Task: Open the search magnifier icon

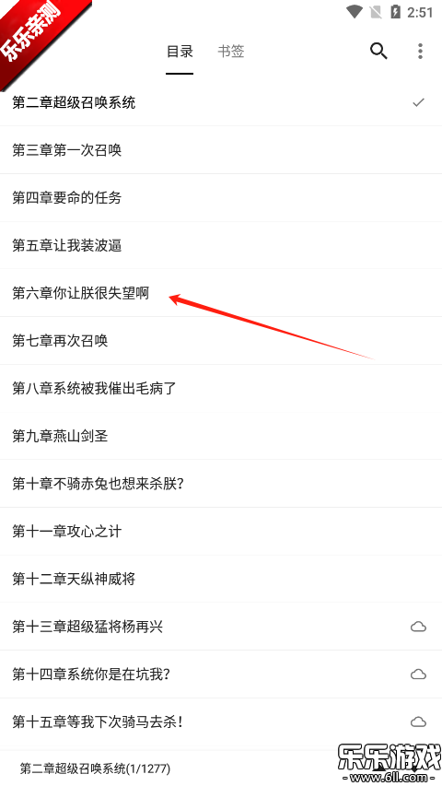Action: (x=378, y=51)
